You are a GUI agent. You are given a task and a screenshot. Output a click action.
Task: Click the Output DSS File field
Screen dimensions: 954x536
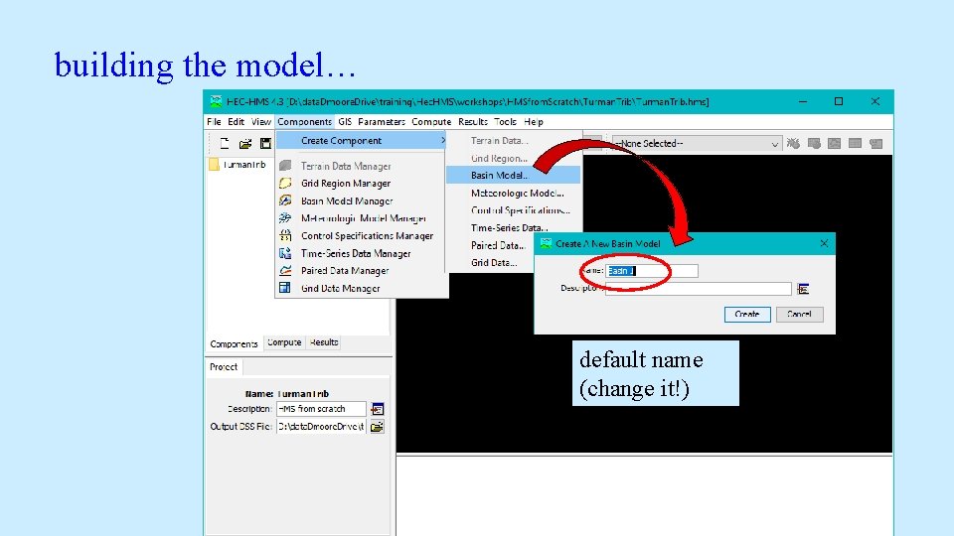[321, 427]
